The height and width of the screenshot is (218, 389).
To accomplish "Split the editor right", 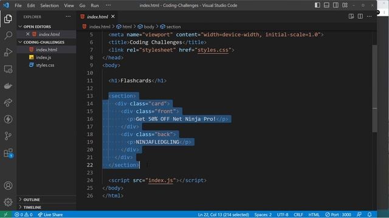I will click(360, 16).
